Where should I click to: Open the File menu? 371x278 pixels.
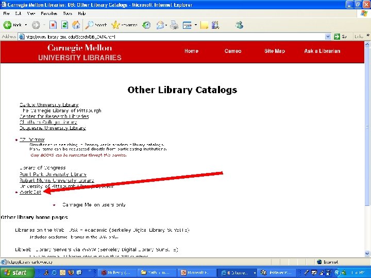point(6,13)
